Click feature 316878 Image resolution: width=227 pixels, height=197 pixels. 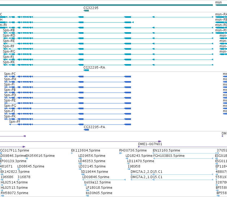24,177
